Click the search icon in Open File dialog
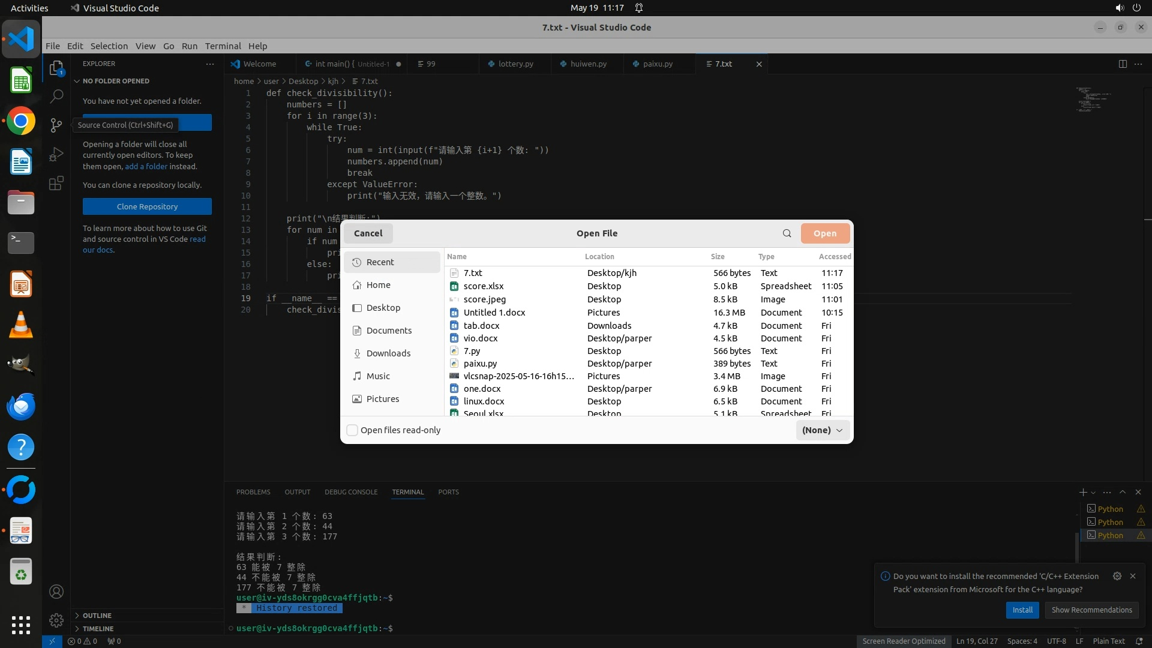The image size is (1152, 648). (787, 233)
